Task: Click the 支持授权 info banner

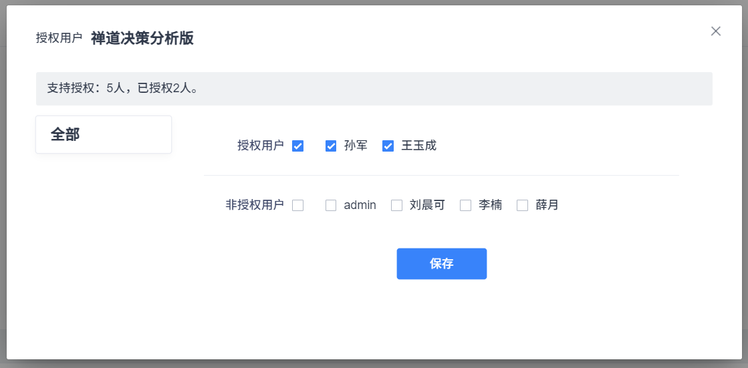Action: point(374,89)
